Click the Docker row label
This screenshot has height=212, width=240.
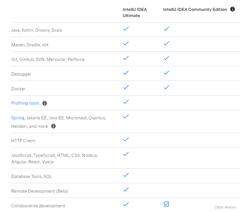pyautogui.click(x=18, y=89)
